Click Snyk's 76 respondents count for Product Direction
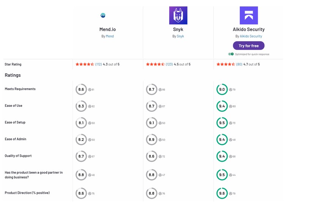 [x=162, y=193]
